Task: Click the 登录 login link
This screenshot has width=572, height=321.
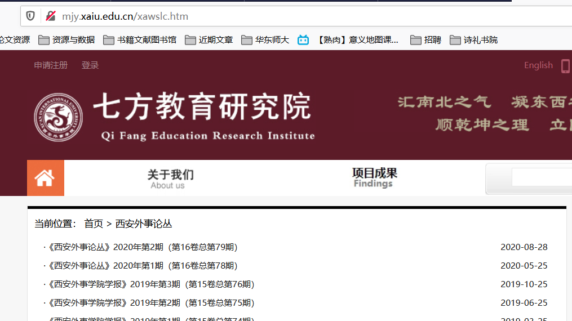Action: (90, 65)
